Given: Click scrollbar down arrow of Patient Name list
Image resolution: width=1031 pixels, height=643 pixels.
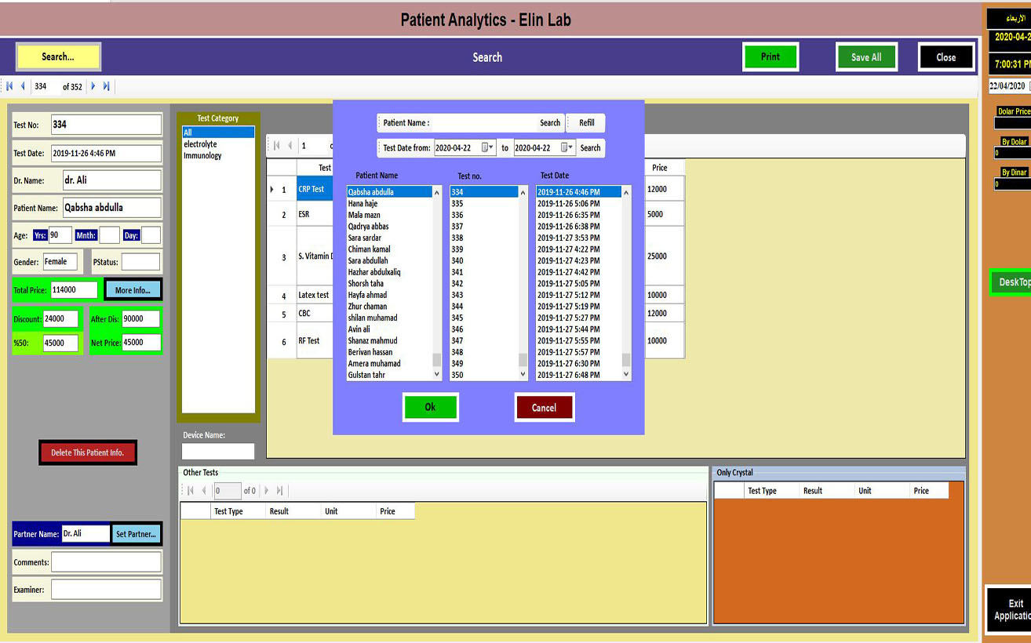Looking at the screenshot, I should (437, 375).
